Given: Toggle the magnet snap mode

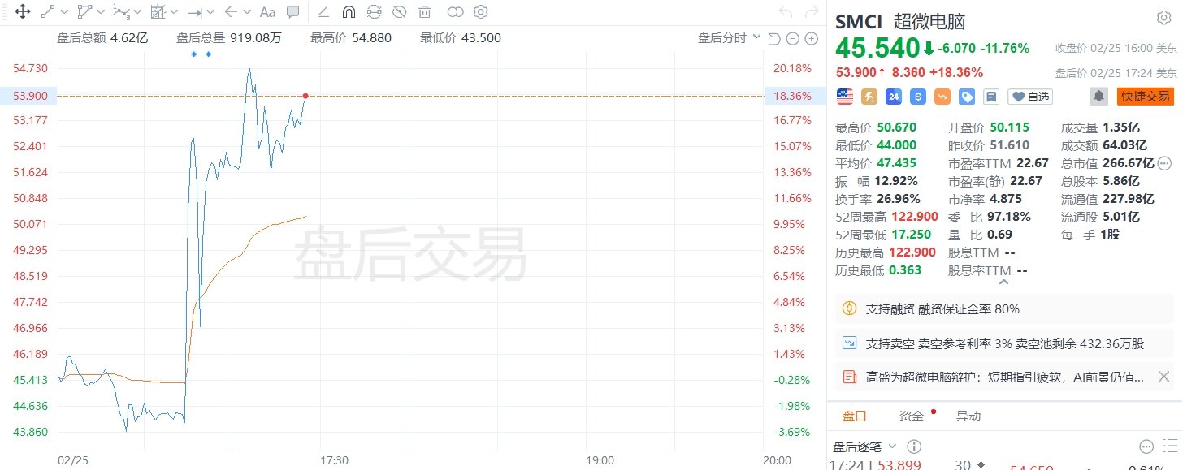Looking at the screenshot, I should 349,12.
